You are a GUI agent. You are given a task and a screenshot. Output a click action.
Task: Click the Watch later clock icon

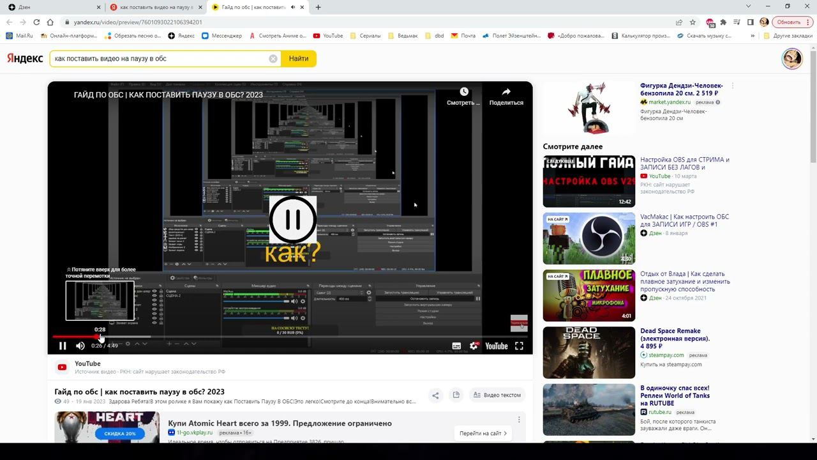click(x=464, y=92)
